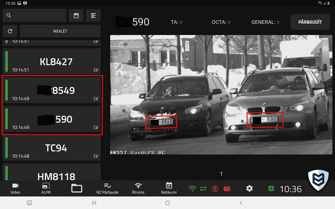Click the green A indicator icon
Screen dimensions: 335x209
pyautogui.click(x=271, y=188)
